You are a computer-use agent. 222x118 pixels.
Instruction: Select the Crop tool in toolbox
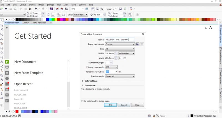[2, 30]
